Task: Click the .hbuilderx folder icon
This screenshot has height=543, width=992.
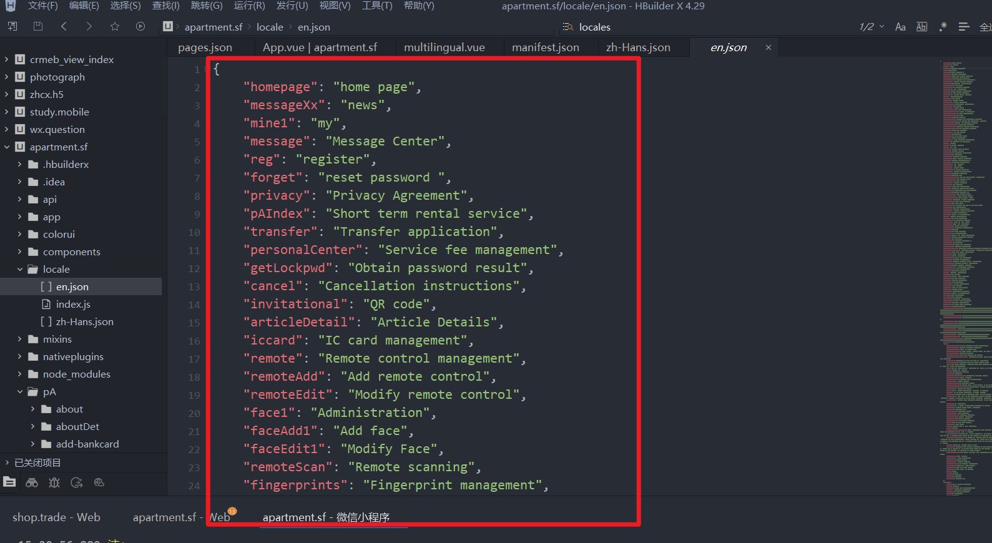Action: click(33, 164)
